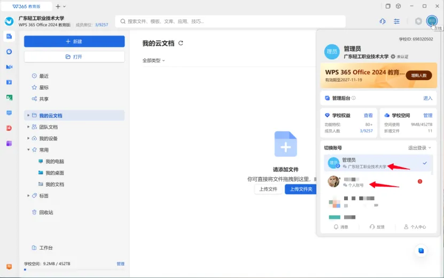
Task: Expand the 我的设备 tree node arrow
Action: (x=28, y=138)
